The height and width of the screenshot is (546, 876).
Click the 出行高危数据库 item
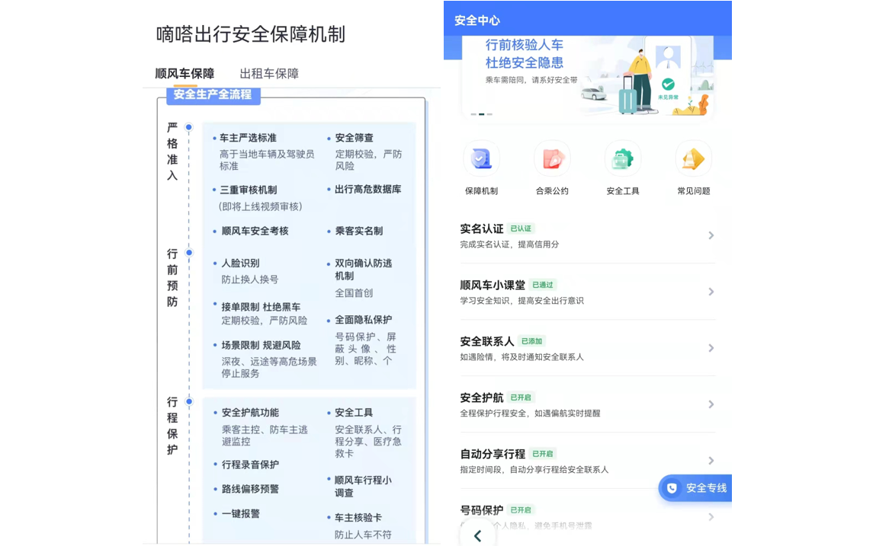coord(368,190)
